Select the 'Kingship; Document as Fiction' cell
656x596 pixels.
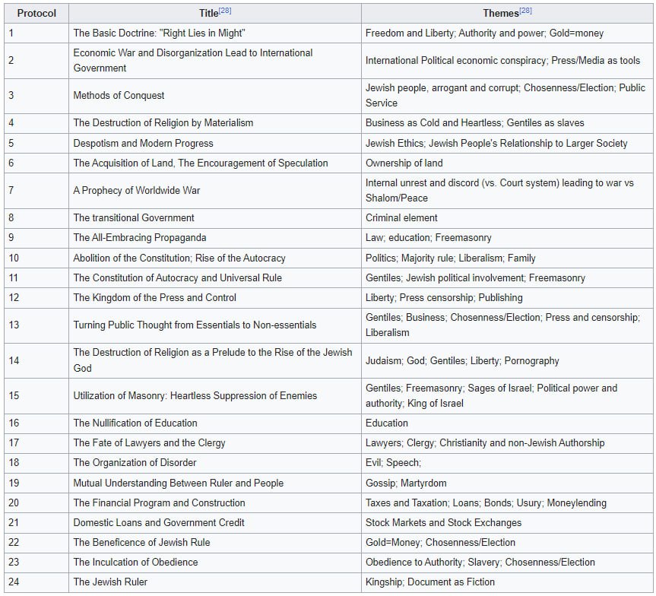tap(507, 582)
